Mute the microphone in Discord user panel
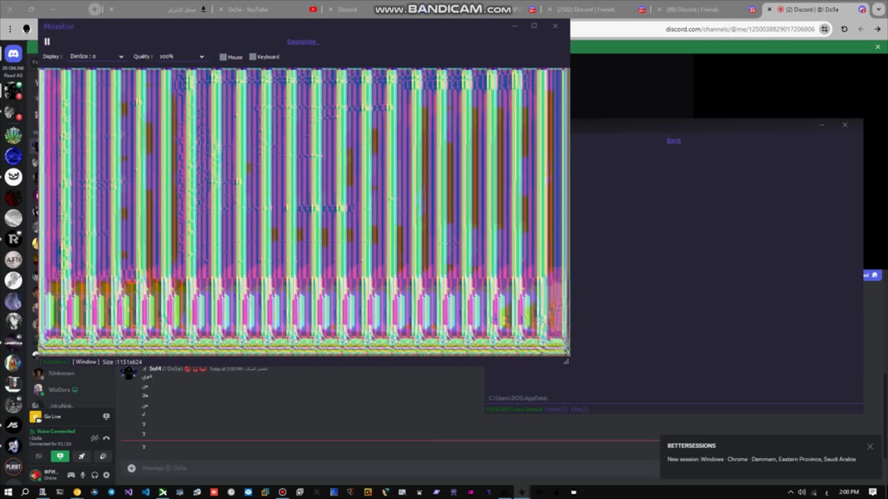 point(83,475)
